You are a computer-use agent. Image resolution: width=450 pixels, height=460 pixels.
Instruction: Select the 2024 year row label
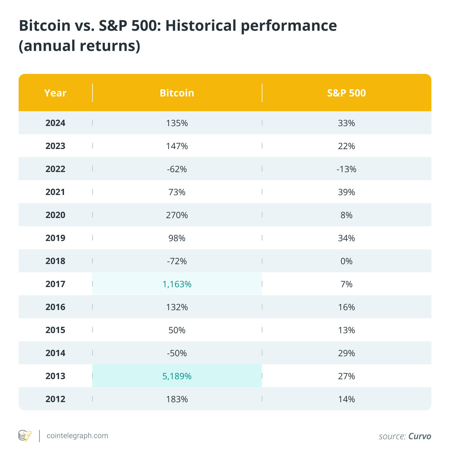click(x=55, y=123)
